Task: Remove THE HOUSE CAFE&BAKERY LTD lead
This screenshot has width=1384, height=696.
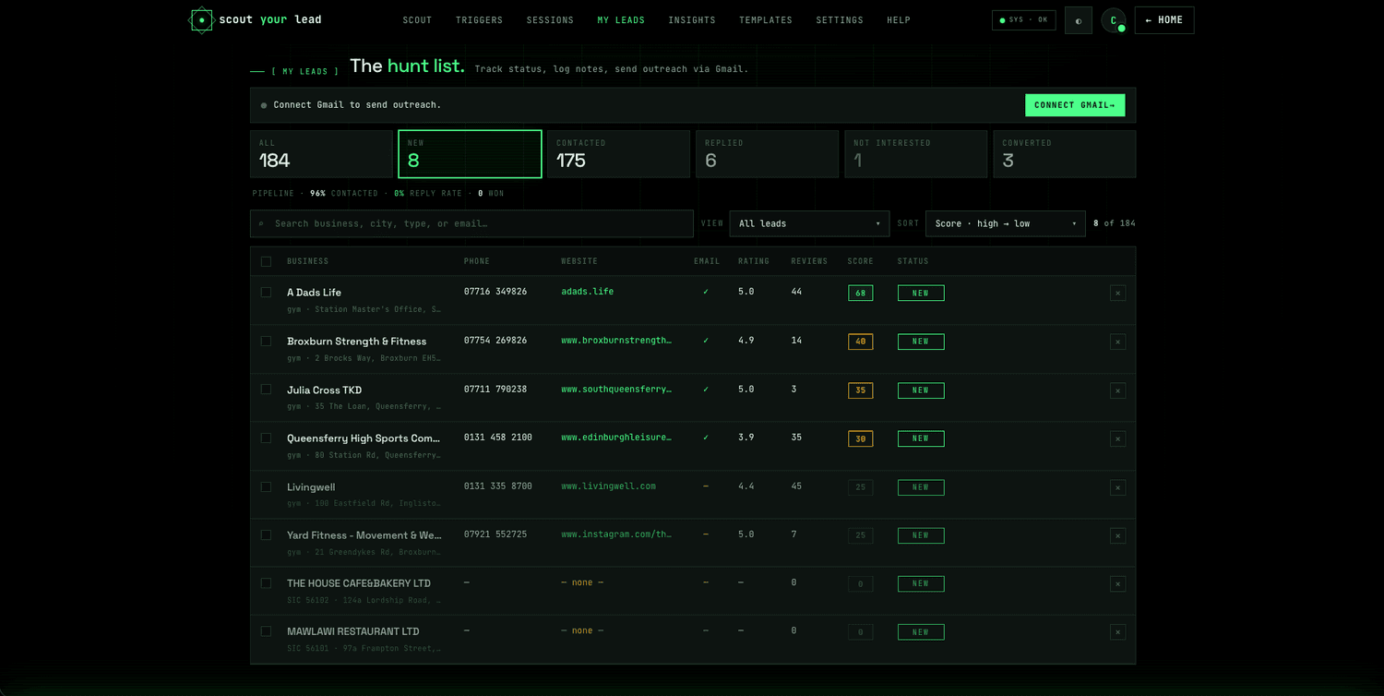Action: pos(1117,583)
